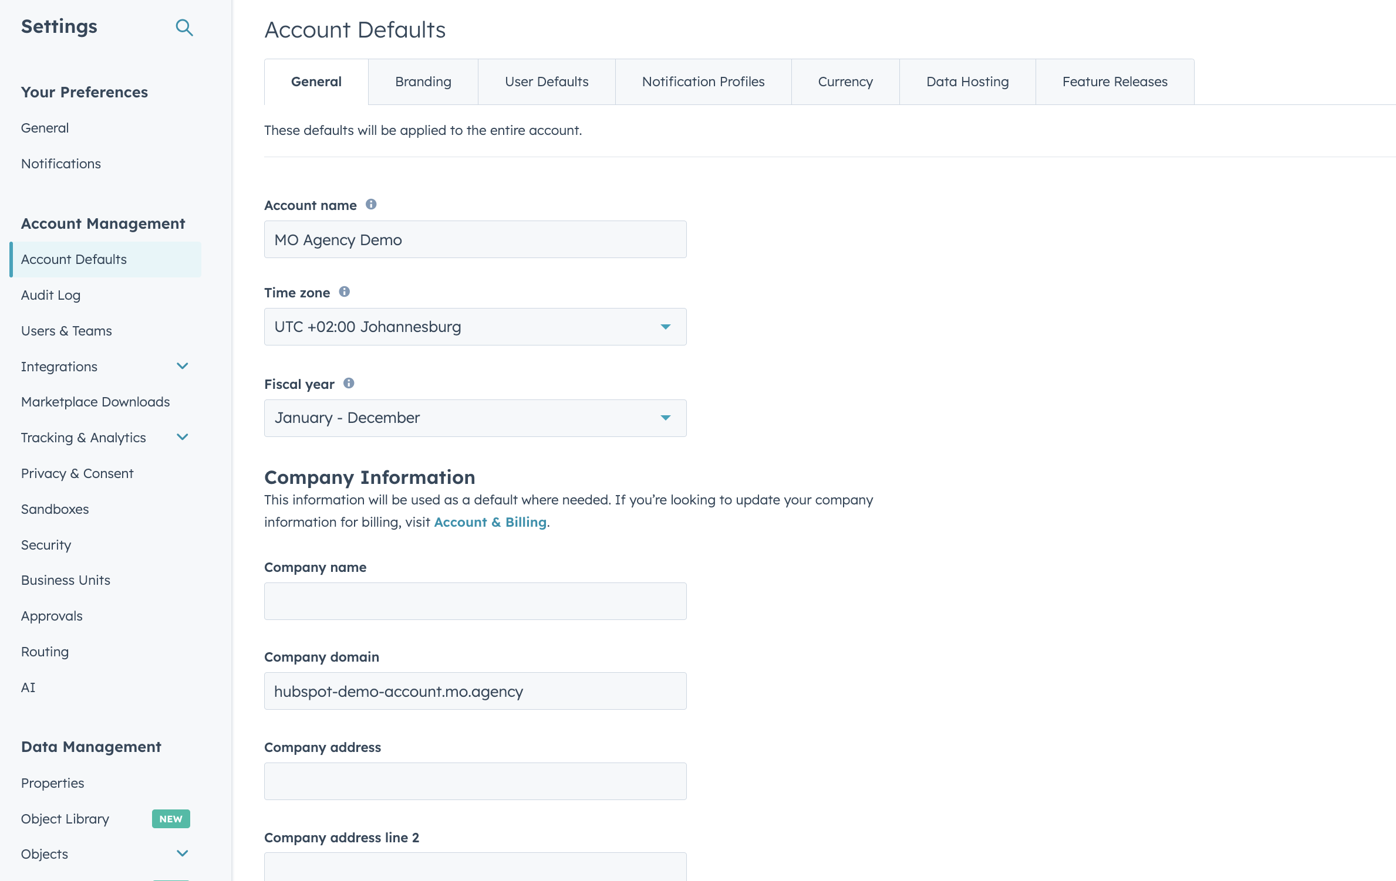Open the Audit Log page

50,295
